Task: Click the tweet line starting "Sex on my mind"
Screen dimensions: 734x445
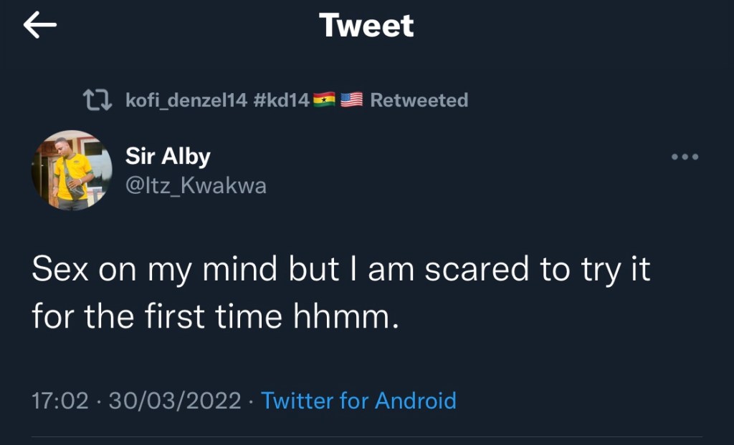Action: (341, 270)
